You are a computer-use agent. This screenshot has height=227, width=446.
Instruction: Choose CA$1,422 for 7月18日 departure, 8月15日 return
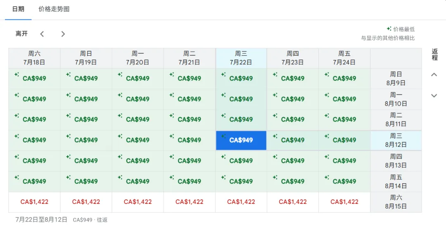click(x=34, y=202)
